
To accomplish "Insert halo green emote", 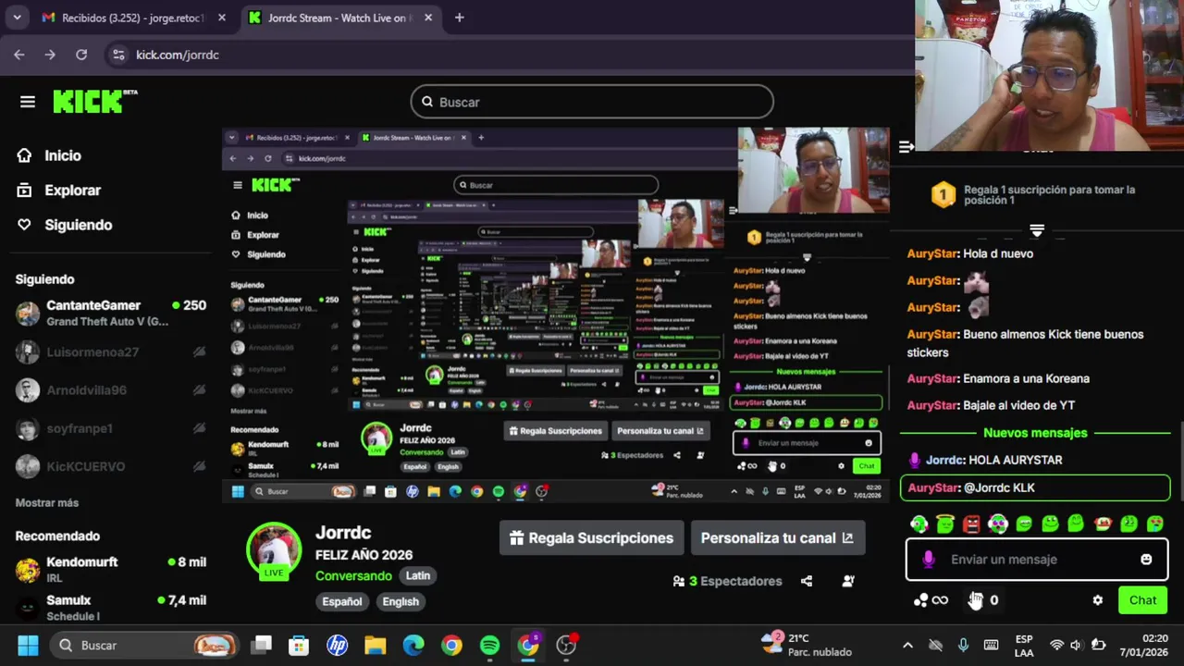I will pyautogui.click(x=944, y=524).
